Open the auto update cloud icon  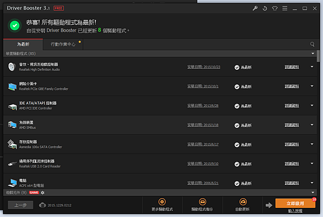243,202
